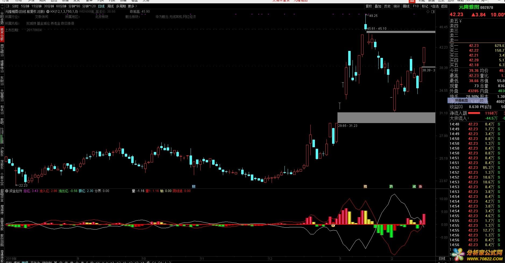
Task: Switch to 30分钟 period
Action: [x=49, y=6]
